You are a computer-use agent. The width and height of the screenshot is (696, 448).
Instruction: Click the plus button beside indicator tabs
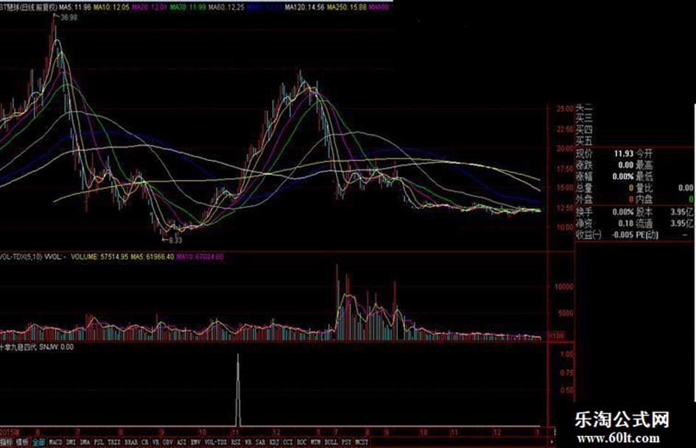552,442
